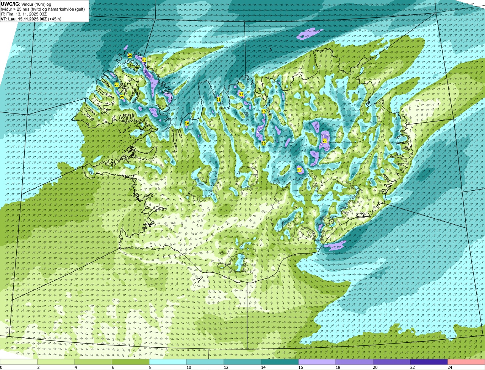This screenshot has width=485, height=370.
Task: Click the legend scale label "6"
Action: pyautogui.click(x=113, y=367)
